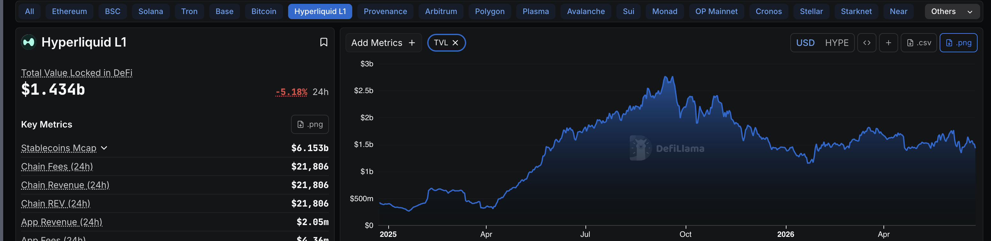Select the Sui chain tab

(628, 11)
